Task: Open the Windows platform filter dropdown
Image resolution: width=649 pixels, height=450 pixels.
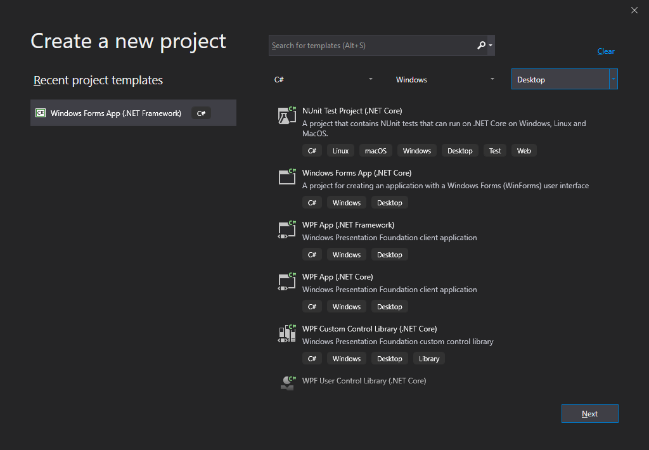Action: point(445,79)
